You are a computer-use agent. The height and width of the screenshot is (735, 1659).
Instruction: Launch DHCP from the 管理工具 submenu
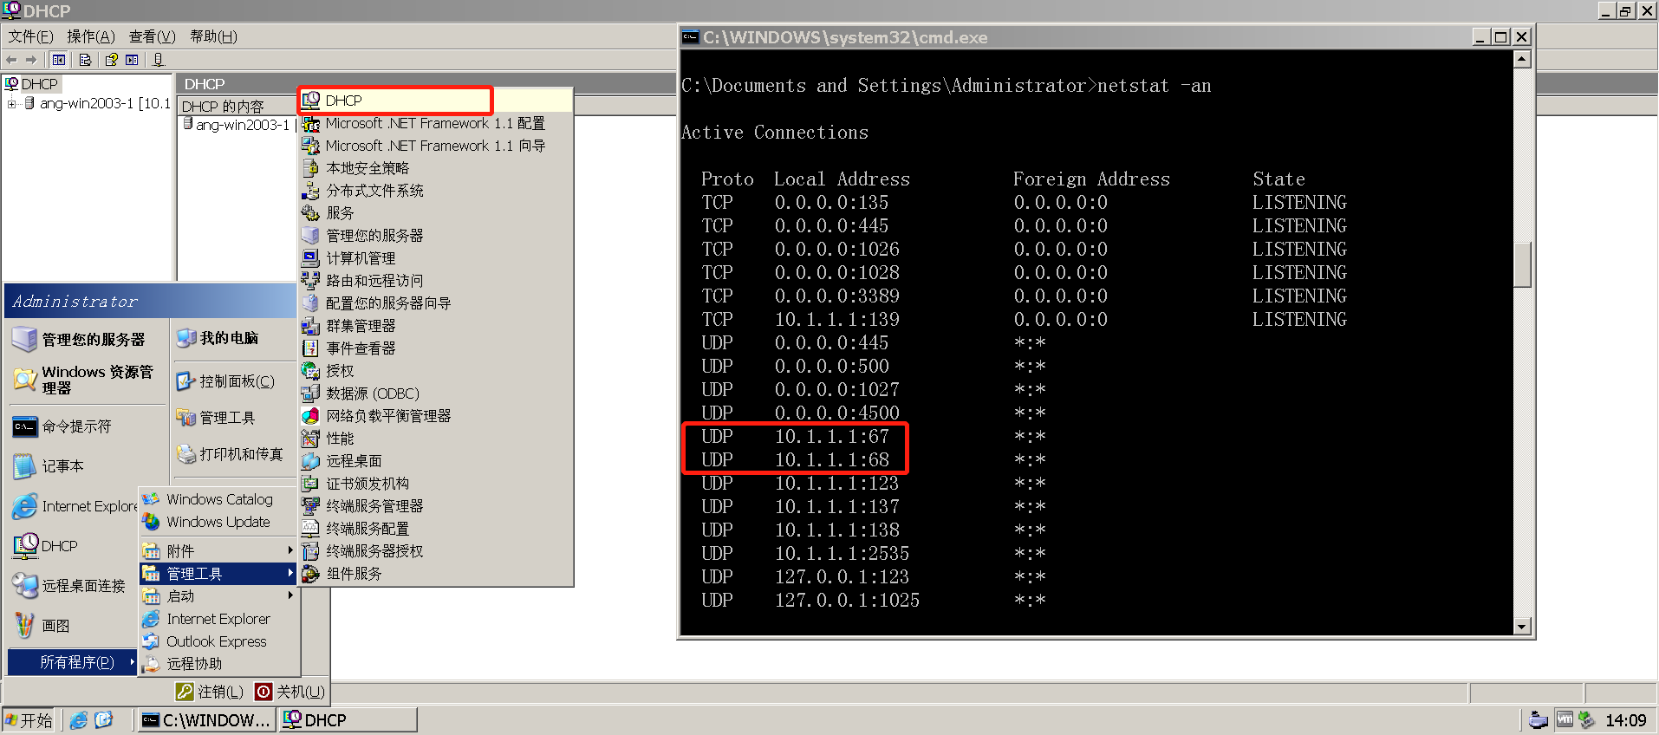[436, 101]
